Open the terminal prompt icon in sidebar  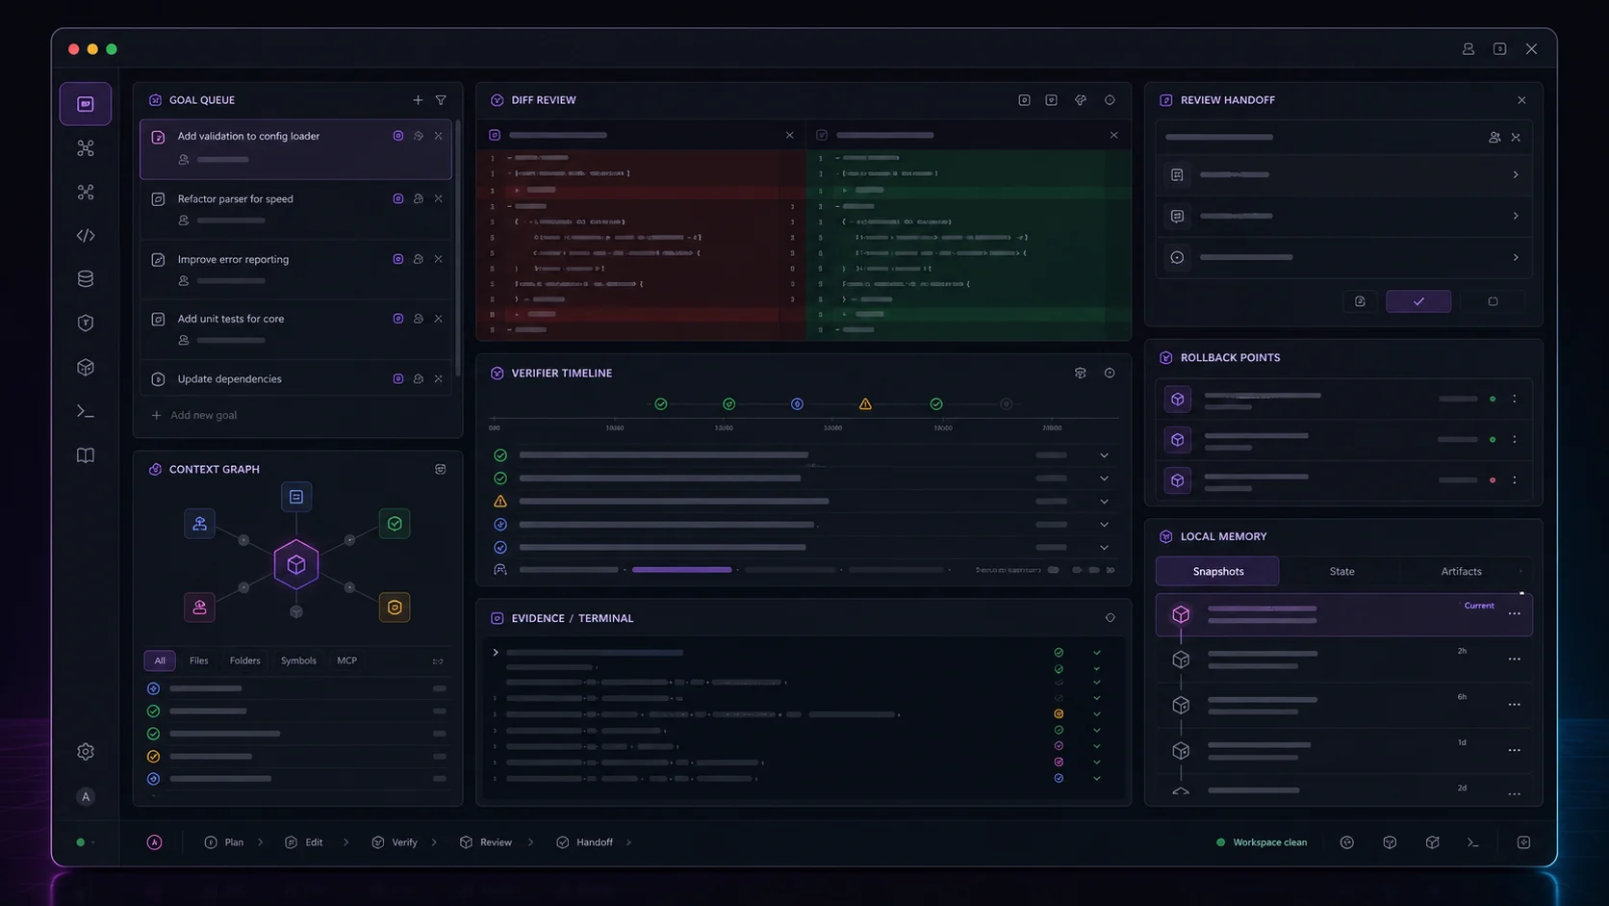(86, 412)
